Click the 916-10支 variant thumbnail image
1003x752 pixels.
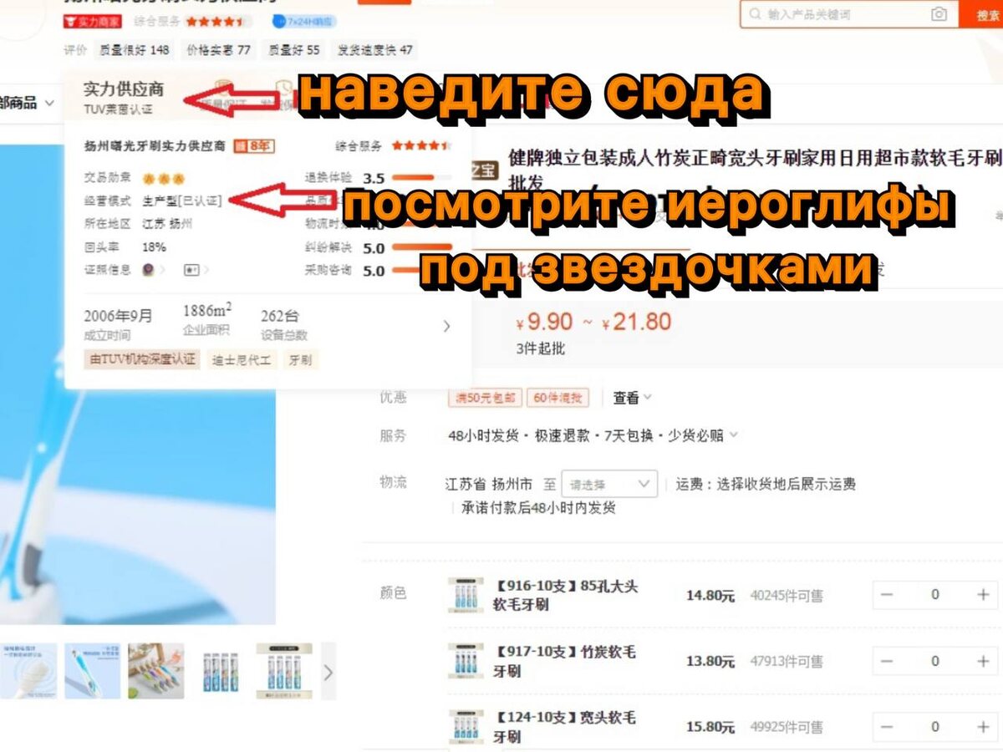[x=466, y=595]
